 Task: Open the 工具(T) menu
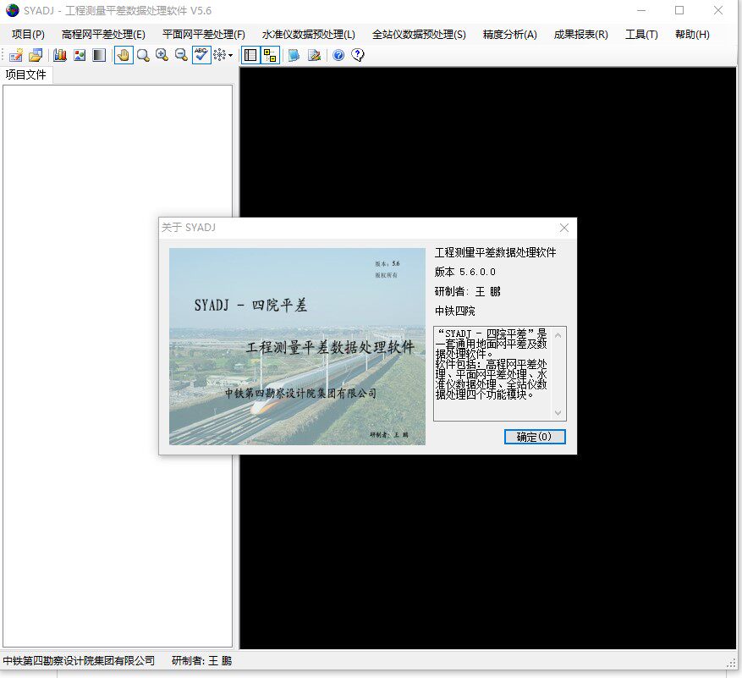641,35
